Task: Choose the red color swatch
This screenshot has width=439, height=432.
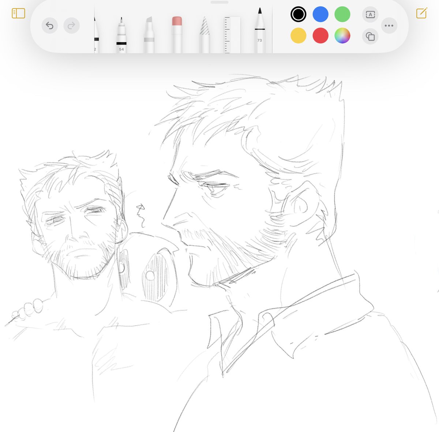Action: (x=320, y=36)
